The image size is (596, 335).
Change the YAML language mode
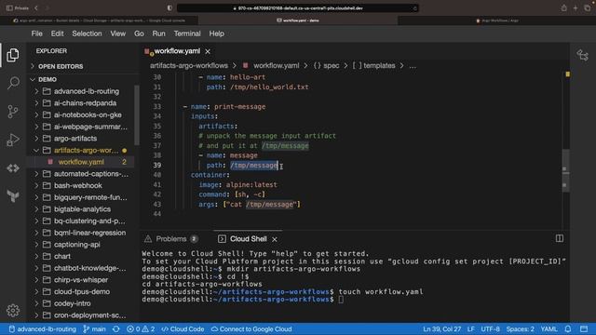tap(549, 329)
